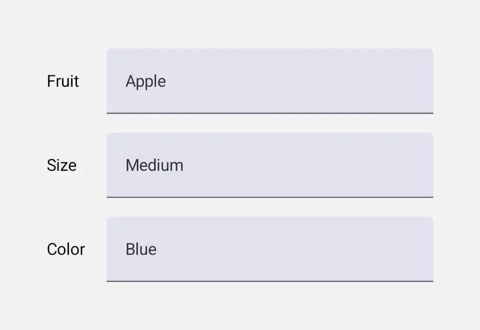Viewport: 480px width, 330px height.
Task: Focus the field showing Blue
Action: click(270, 249)
